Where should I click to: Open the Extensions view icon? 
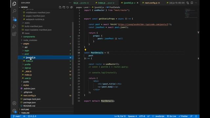click(x=14, y=34)
